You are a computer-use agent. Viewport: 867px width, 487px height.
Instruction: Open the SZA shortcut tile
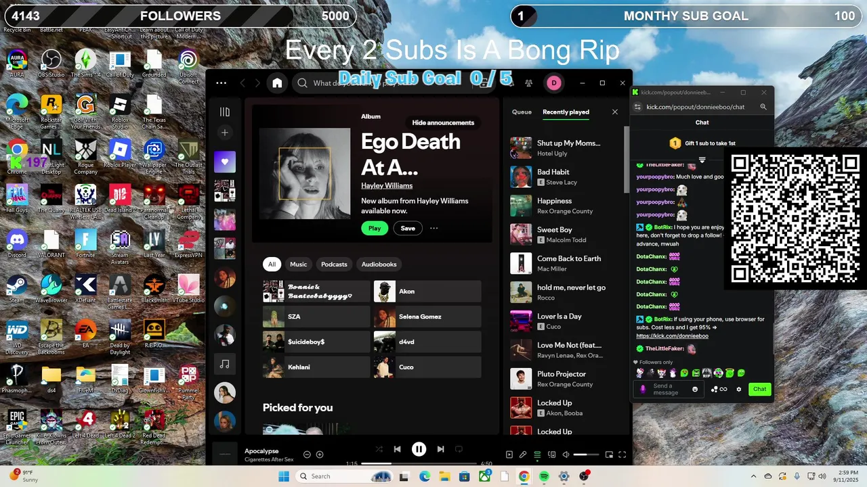click(x=316, y=317)
